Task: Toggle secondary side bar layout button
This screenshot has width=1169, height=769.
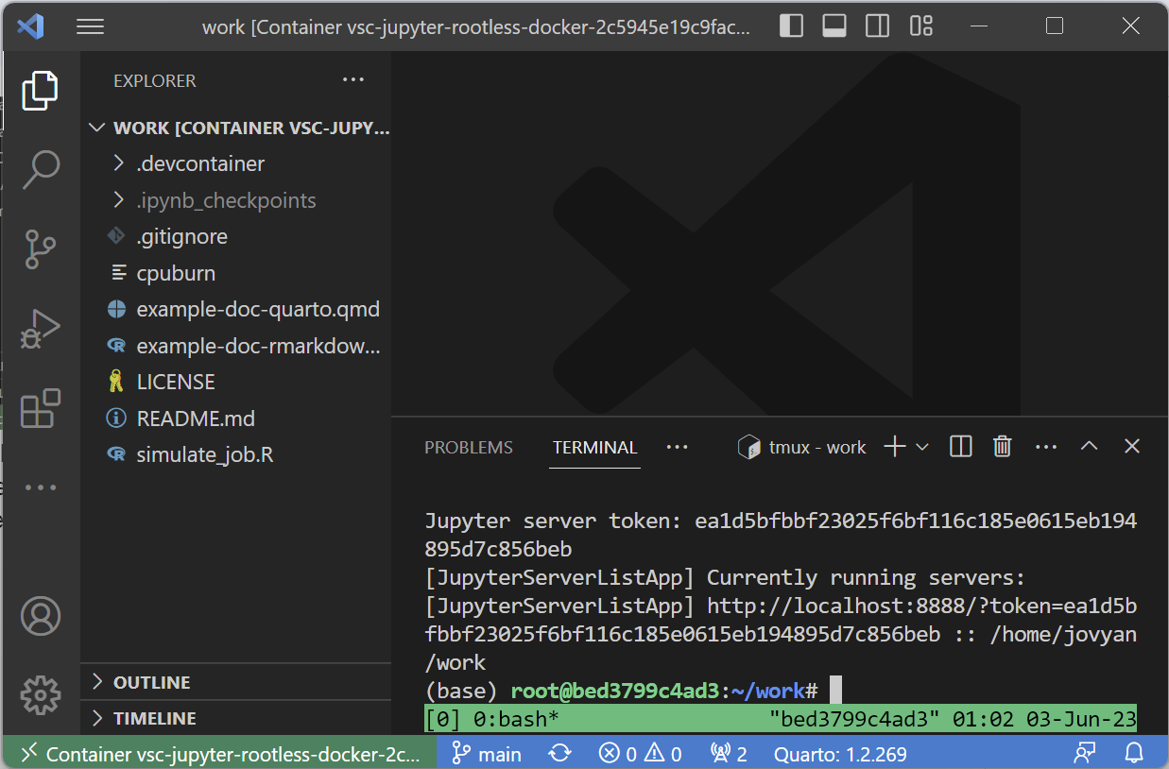Action: pyautogui.click(x=877, y=26)
